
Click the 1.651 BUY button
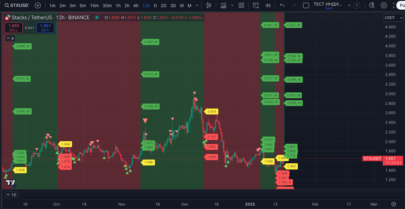tap(45, 28)
